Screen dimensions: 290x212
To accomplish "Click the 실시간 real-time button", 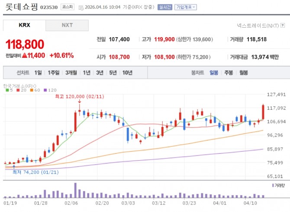I will click(x=165, y=7).
